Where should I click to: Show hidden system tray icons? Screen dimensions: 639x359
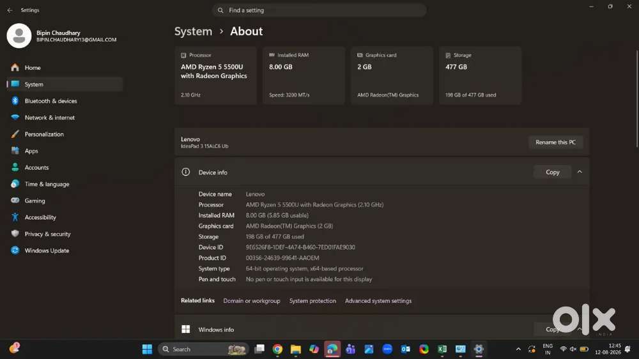518,349
